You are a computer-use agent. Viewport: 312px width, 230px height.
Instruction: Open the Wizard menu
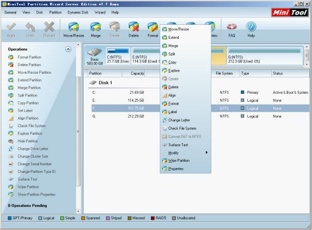coord(100,12)
